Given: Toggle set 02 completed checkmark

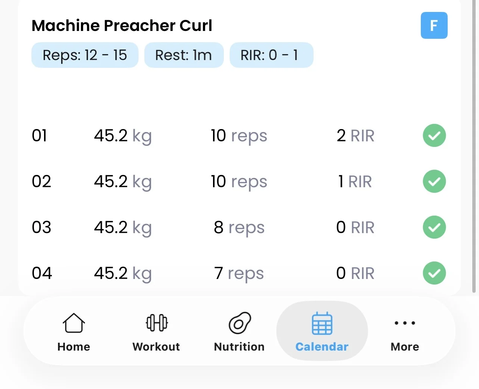Looking at the screenshot, I should (x=434, y=181).
